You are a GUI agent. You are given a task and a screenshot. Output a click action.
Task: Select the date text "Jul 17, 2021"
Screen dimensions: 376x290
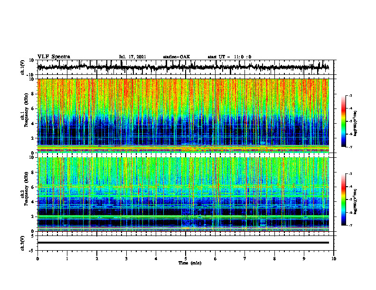(132, 57)
